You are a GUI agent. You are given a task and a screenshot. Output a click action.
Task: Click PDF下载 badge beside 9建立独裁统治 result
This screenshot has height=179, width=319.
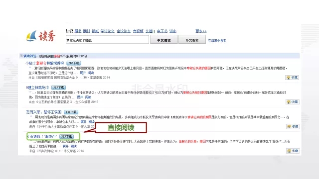click(x=58, y=88)
